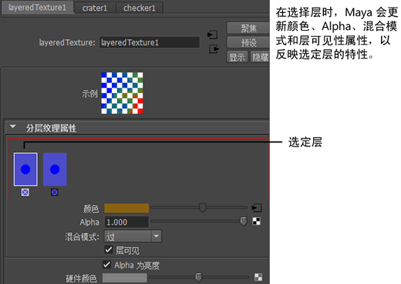
Task: Delete the second layer via its X box
Action: coord(55,192)
